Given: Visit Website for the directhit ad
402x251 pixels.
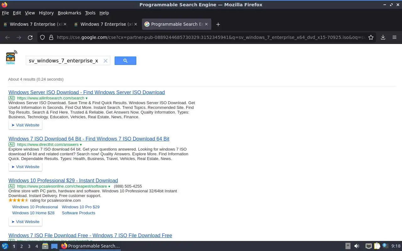Looking at the screenshot, I should (x=25, y=167).
